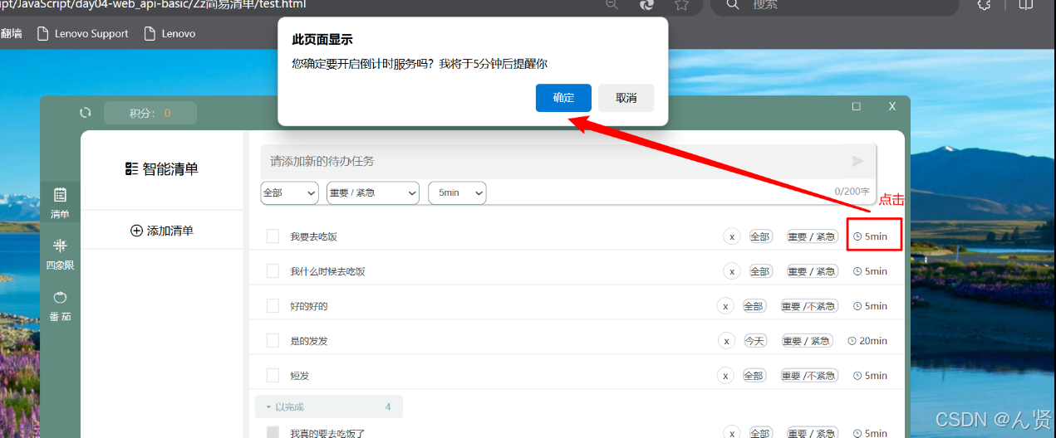1056x438 pixels.
Task: Tick the 是的发发 task checkbox
Action: click(x=273, y=340)
